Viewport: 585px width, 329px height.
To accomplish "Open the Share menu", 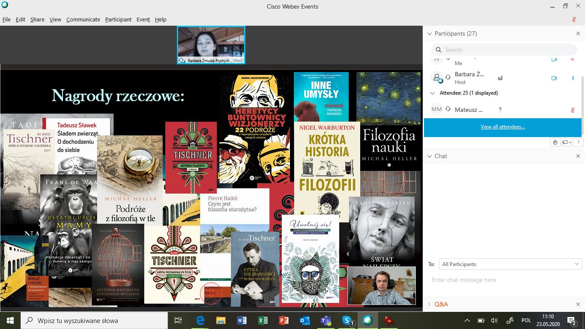I will pyautogui.click(x=37, y=20).
